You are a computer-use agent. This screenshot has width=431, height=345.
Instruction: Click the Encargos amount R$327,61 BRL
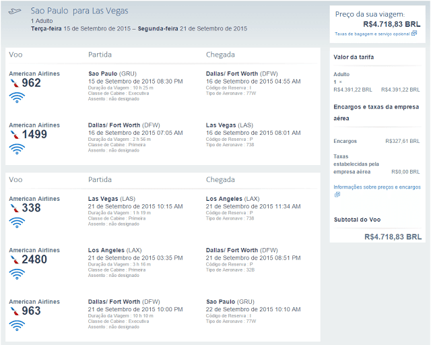click(403, 141)
